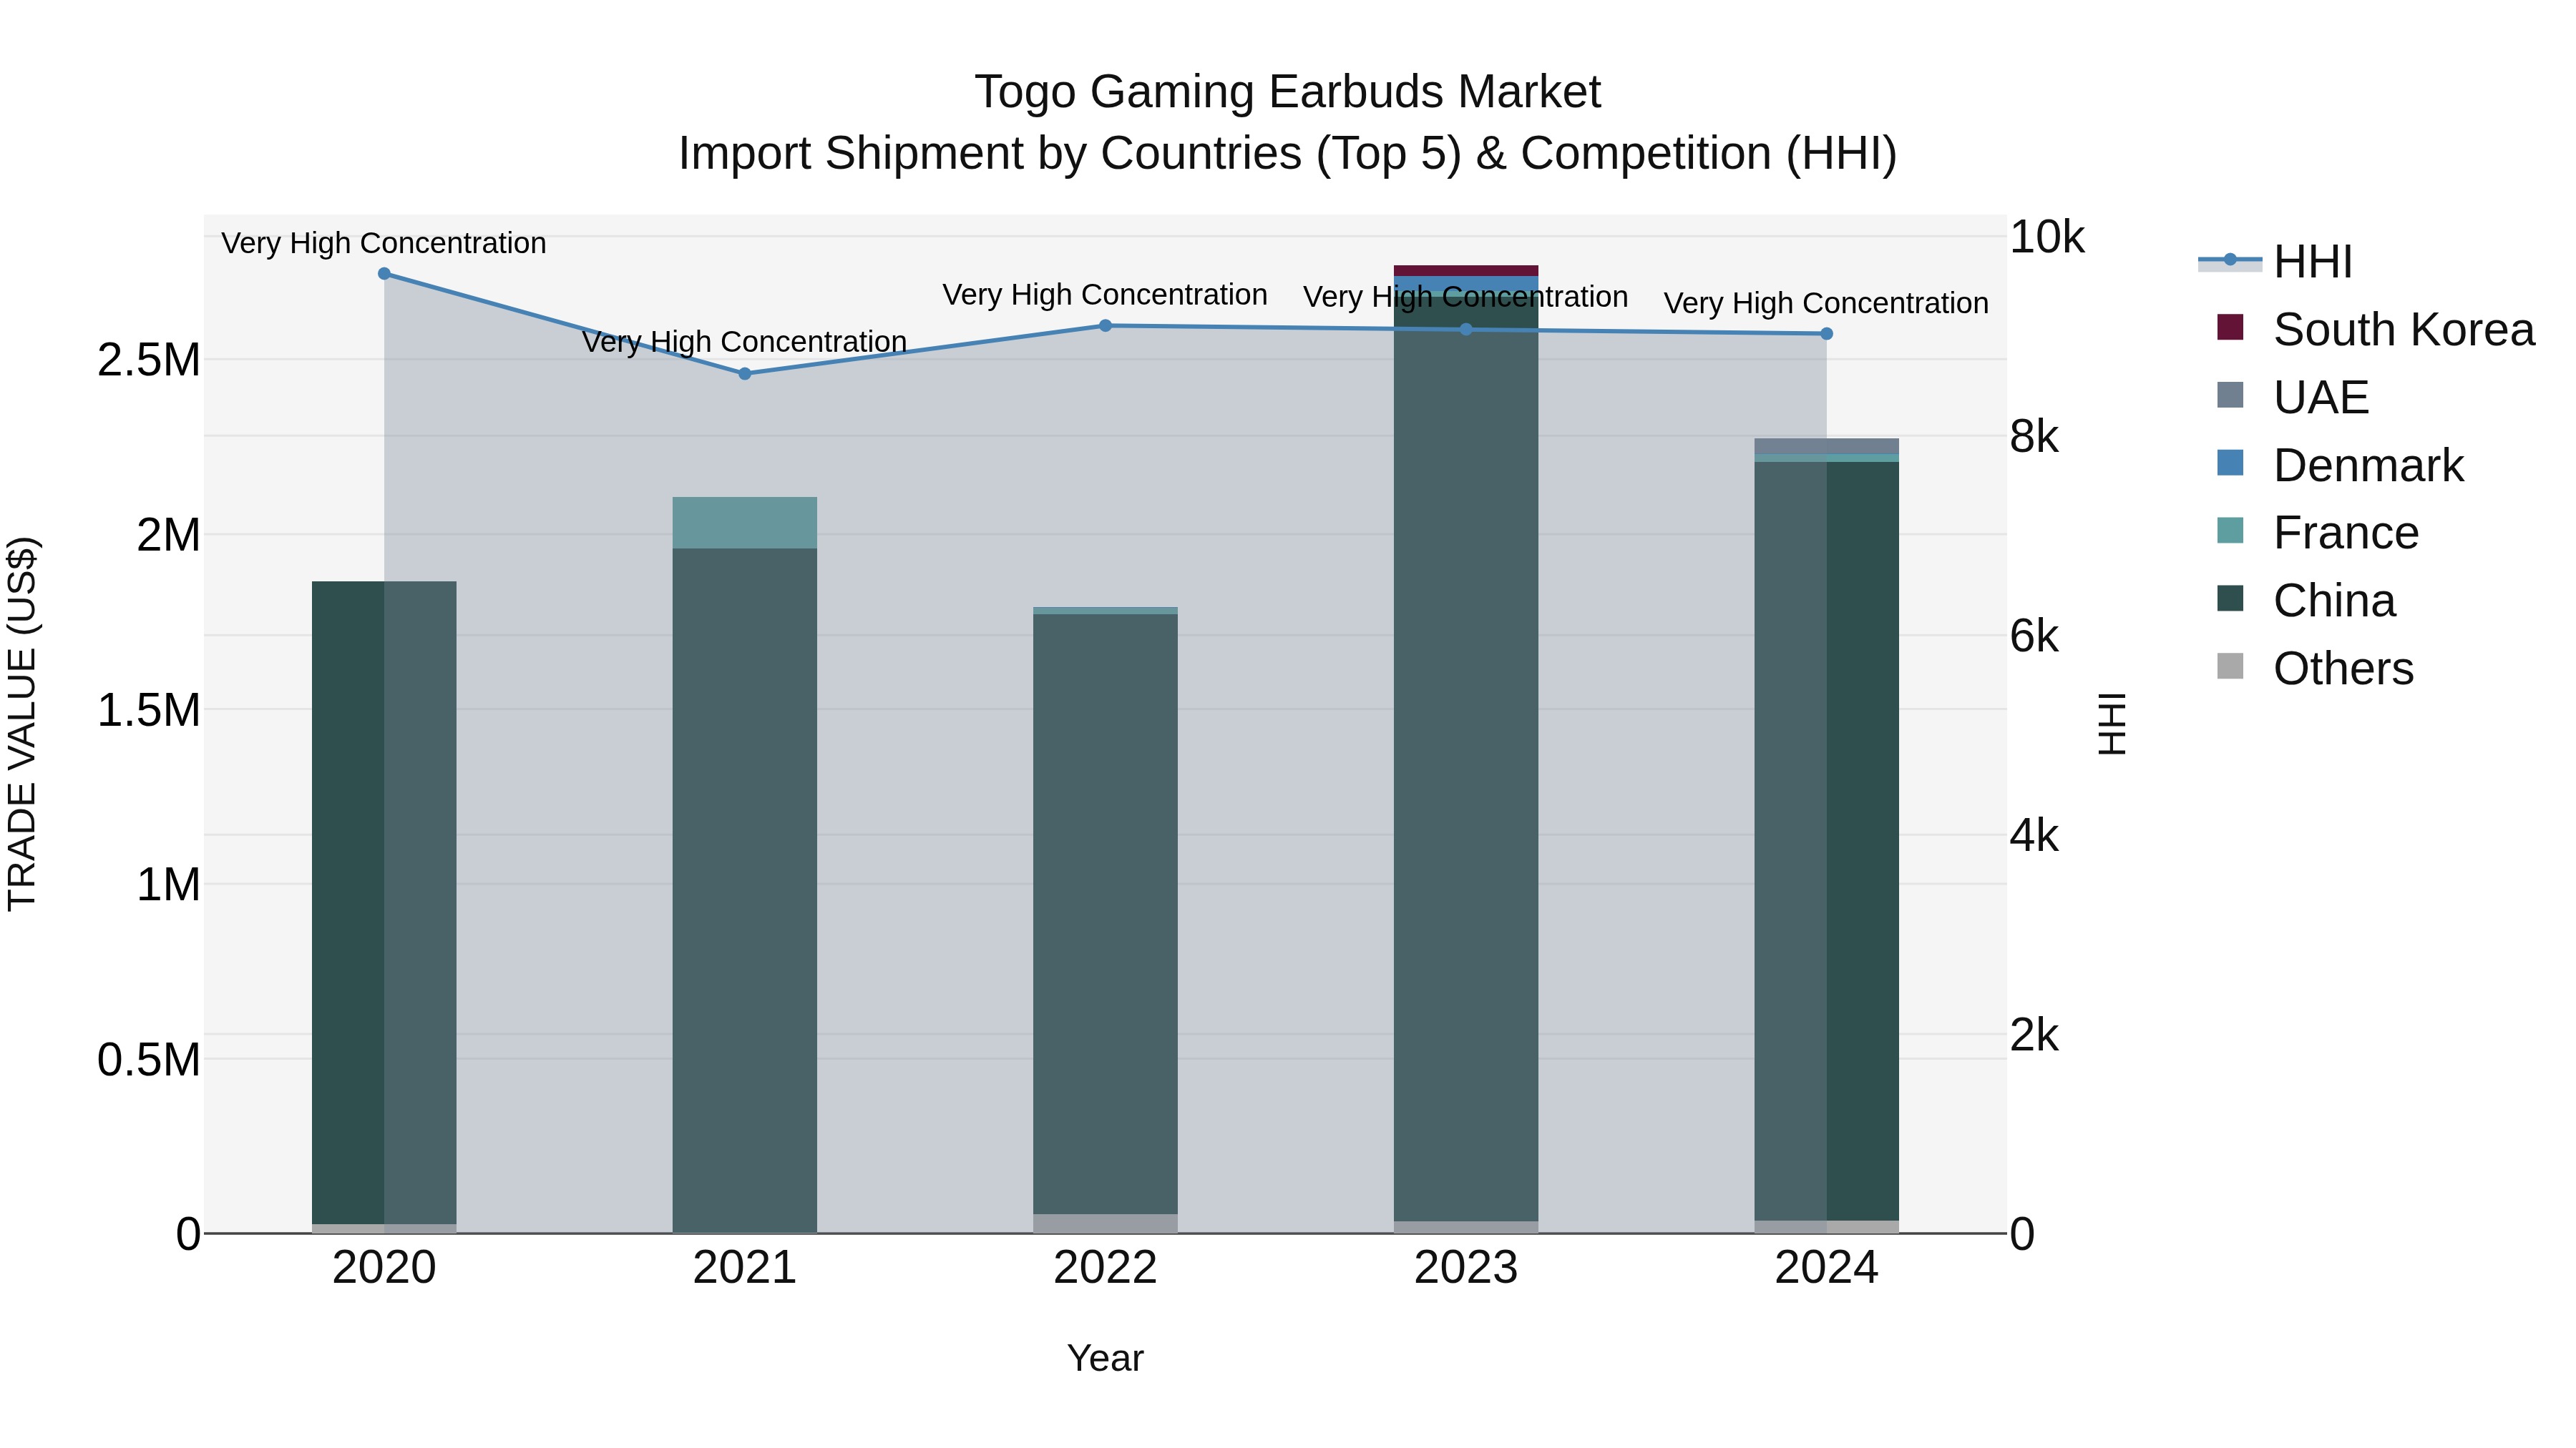2576x1448 pixels.
Task: Click South Korea segment atop 2023 bar
Action: pos(1466,271)
